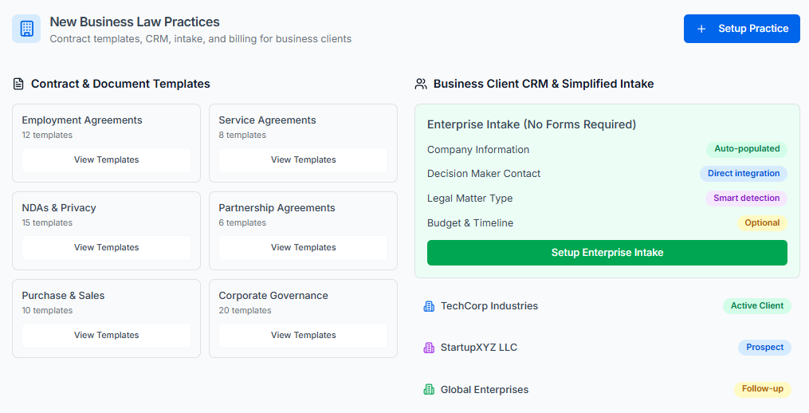Click the Direct integration badge

[x=743, y=174]
